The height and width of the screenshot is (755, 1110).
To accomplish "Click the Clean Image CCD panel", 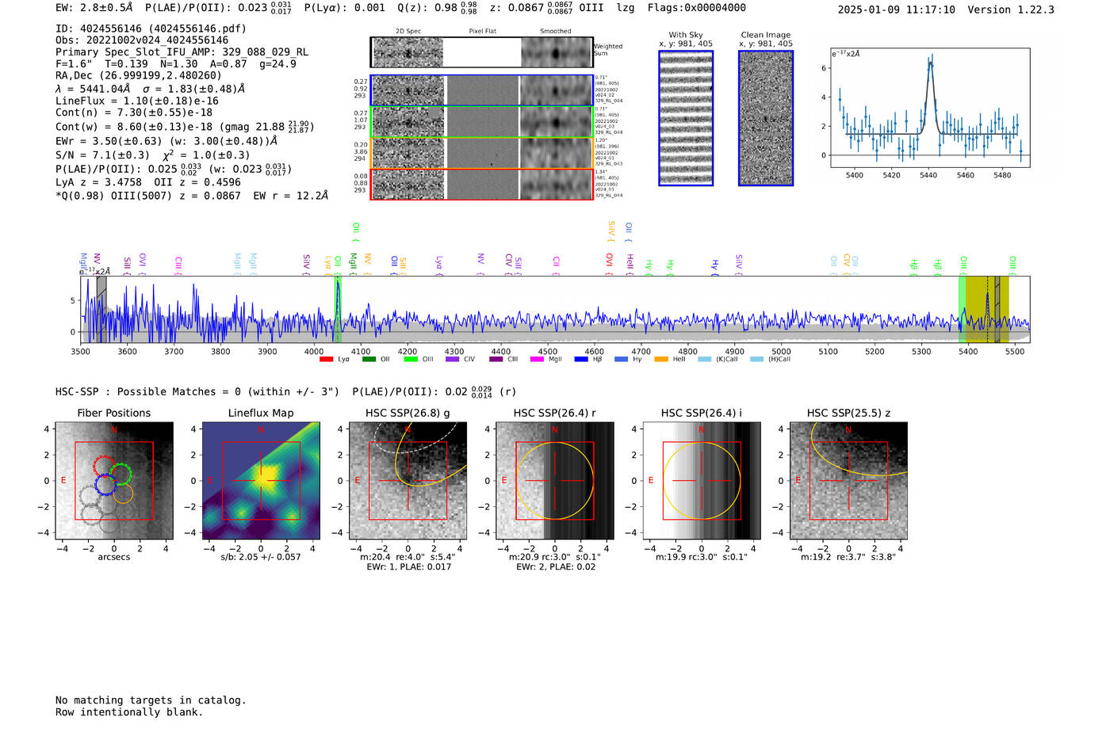I will [766, 118].
